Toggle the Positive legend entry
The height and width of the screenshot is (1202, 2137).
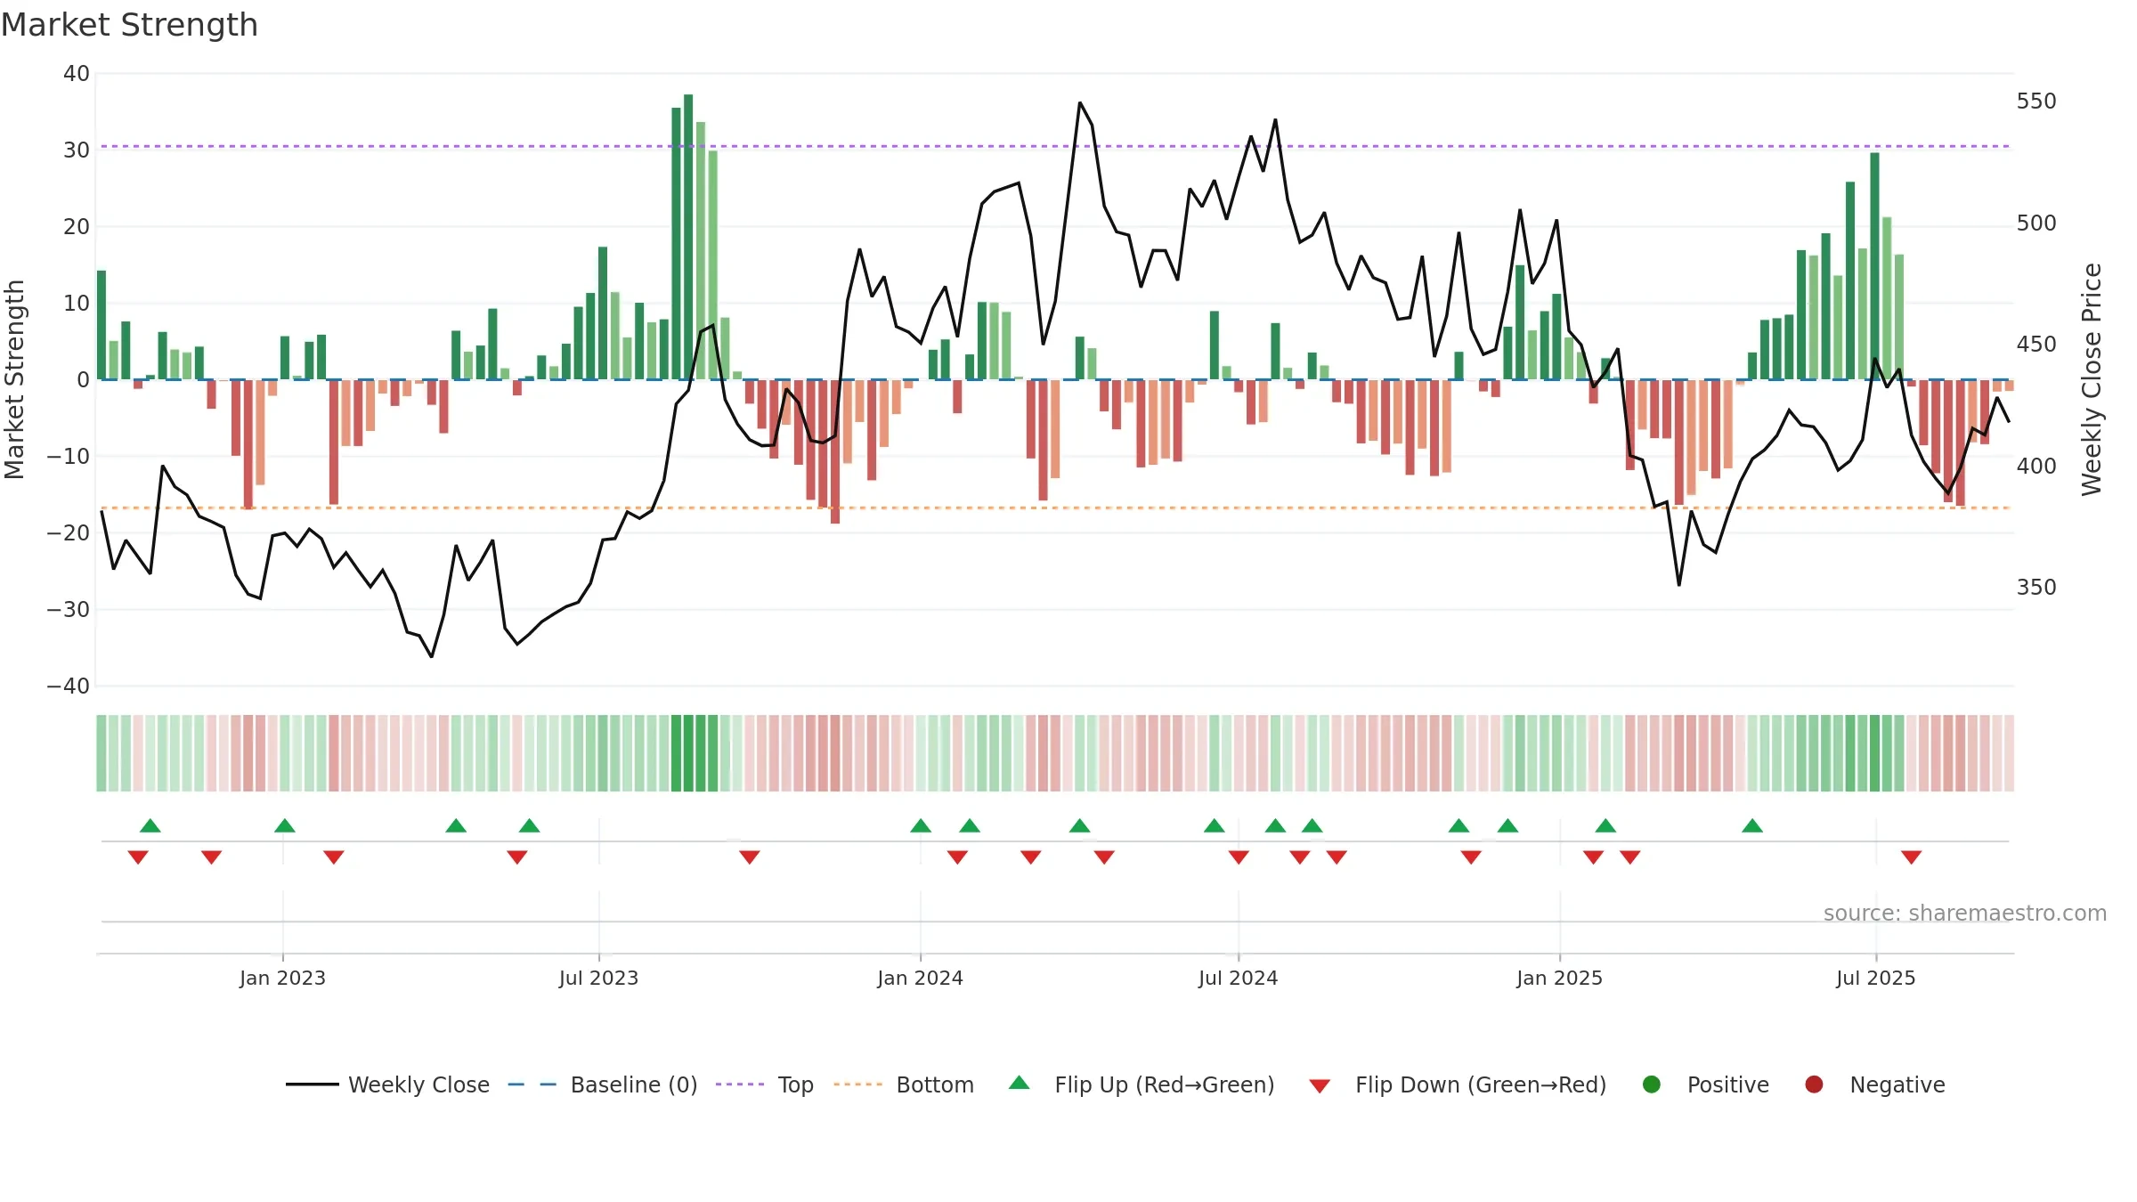[1705, 1084]
